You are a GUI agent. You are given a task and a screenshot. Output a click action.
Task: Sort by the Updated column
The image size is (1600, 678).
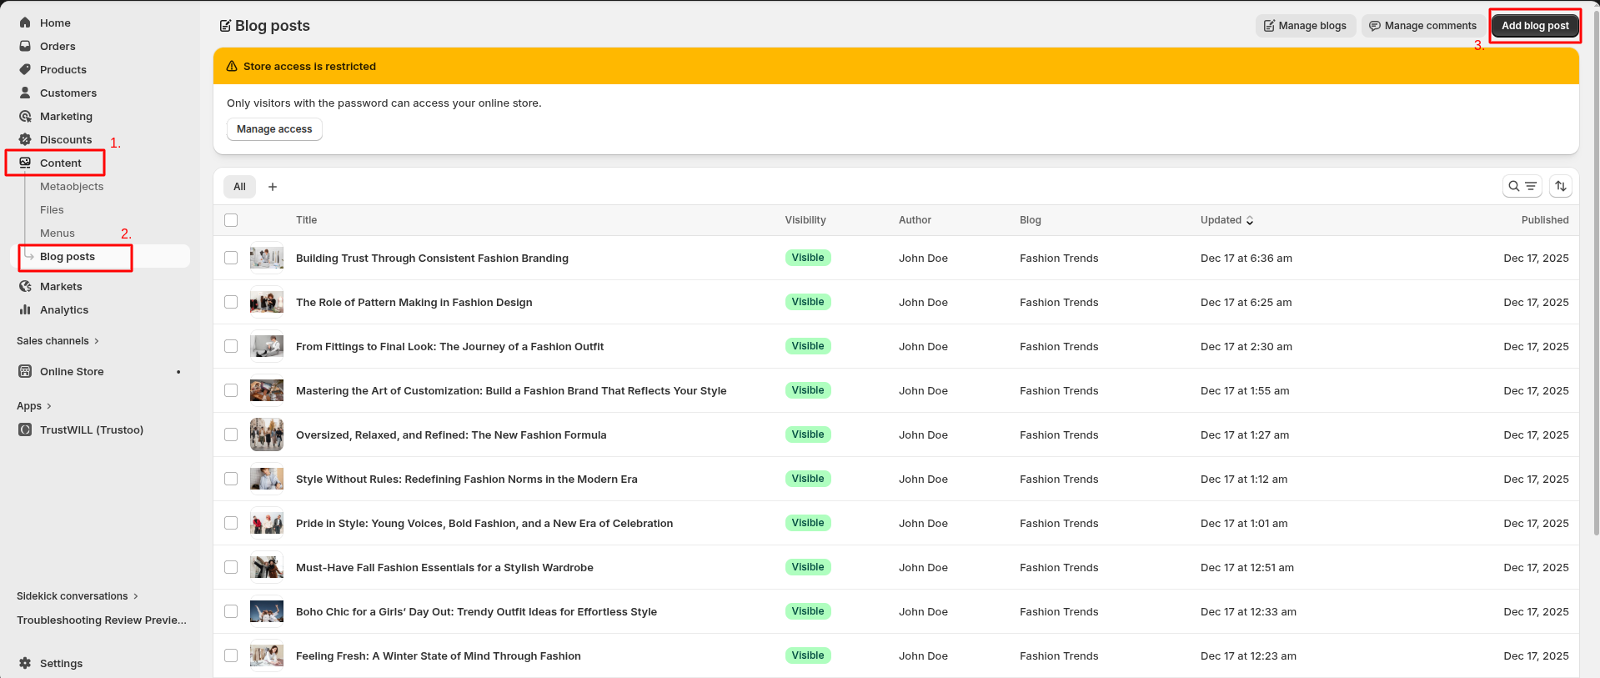click(1226, 220)
